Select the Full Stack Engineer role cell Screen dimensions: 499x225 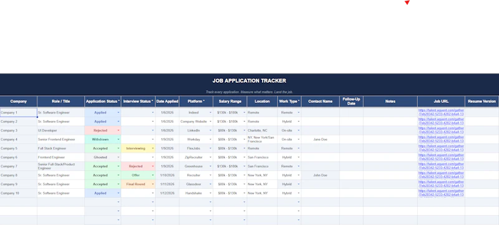(x=61, y=148)
